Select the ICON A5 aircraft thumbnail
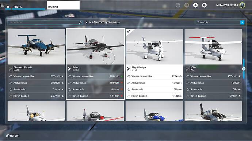This screenshot has height=141, width=252. pyautogui.click(x=213, y=47)
